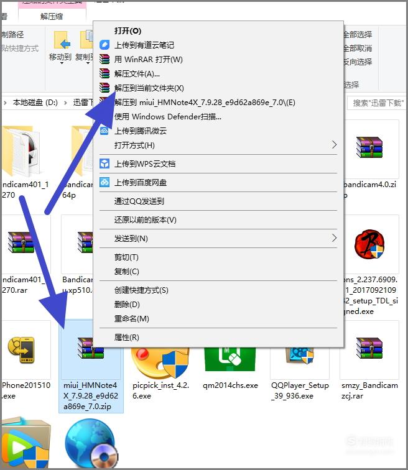This screenshot has height=470, width=408.
Task: Click the qm2014chs.exe file name
Action: click(230, 385)
